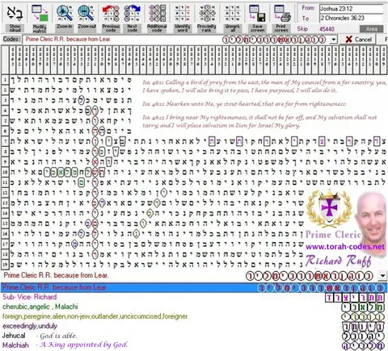Image resolution: width=388 pixels, height=351 pixels.
Task: Click the Isa 46:13 verse text
Action: pyautogui.click(x=259, y=121)
